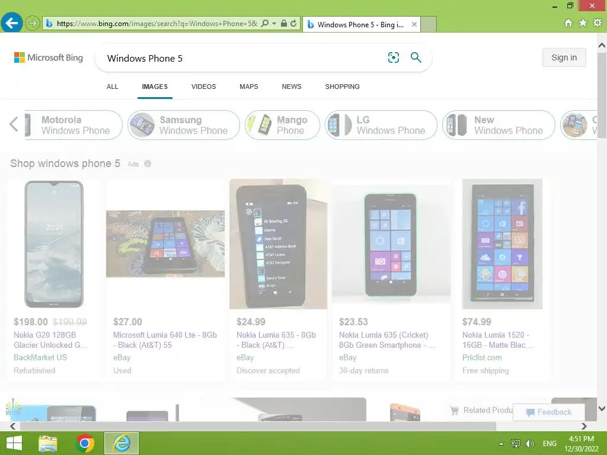Select New Windows Phone suggestion
Screen dimensions: 607x455
[499, 125]
